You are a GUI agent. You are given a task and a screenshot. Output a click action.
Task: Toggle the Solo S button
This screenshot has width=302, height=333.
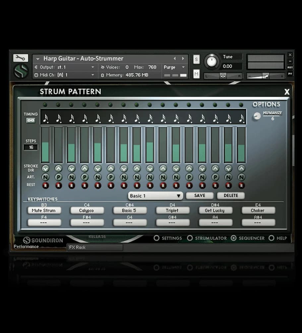[x=196, y=59]
